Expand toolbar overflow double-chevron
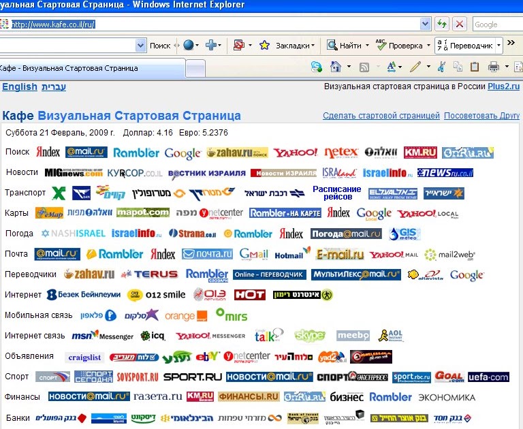The width and height of the screenshot is (523, 429). click(x=511, y=43)
